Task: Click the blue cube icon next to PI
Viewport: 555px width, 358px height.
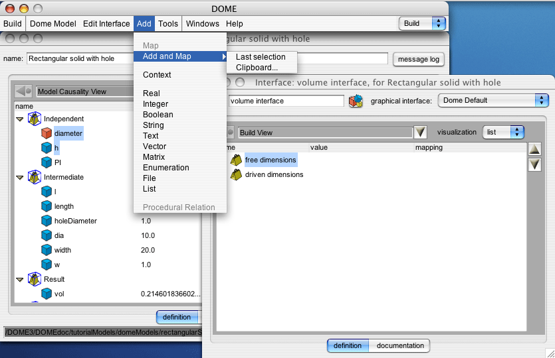Action: 47,162
